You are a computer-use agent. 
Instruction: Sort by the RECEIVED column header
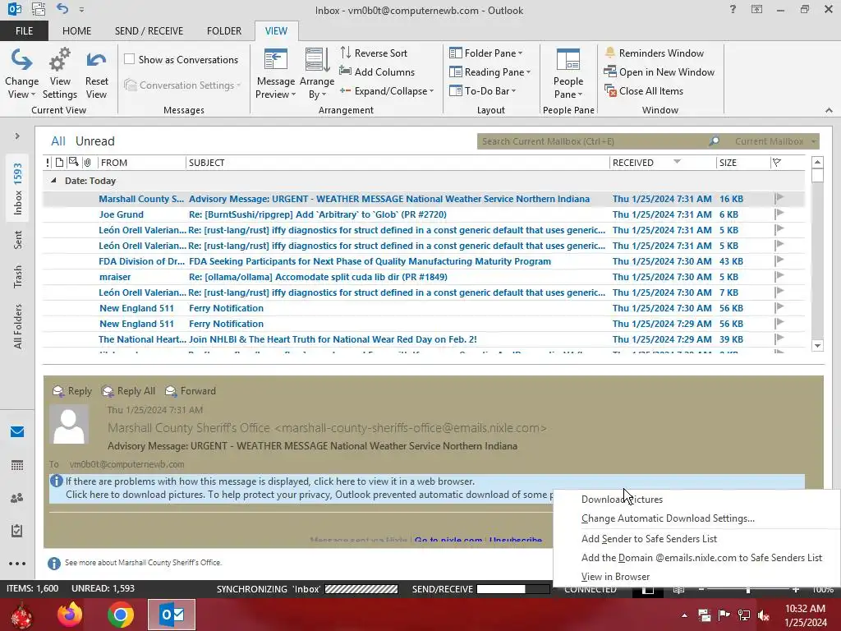(663, 163)
